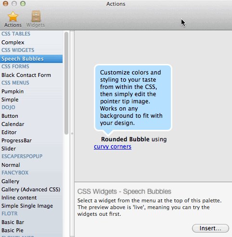
Task: Click the green zoom window button
Action: tap(23, 3)
